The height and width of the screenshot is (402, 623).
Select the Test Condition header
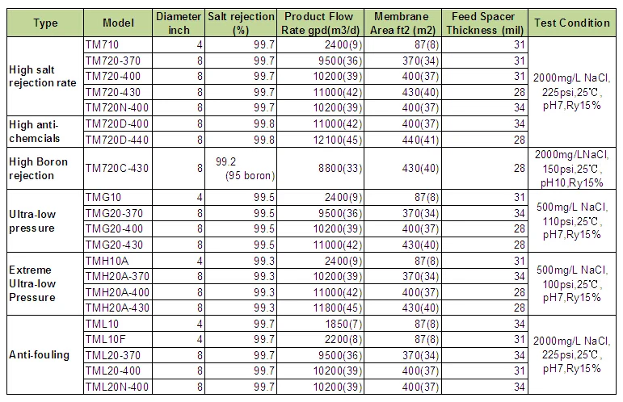click(572, 23)
